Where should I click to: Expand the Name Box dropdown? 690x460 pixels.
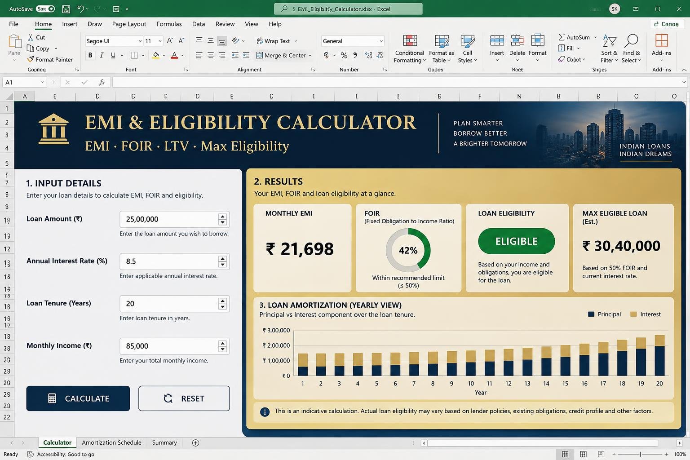(x=43, y=82)
